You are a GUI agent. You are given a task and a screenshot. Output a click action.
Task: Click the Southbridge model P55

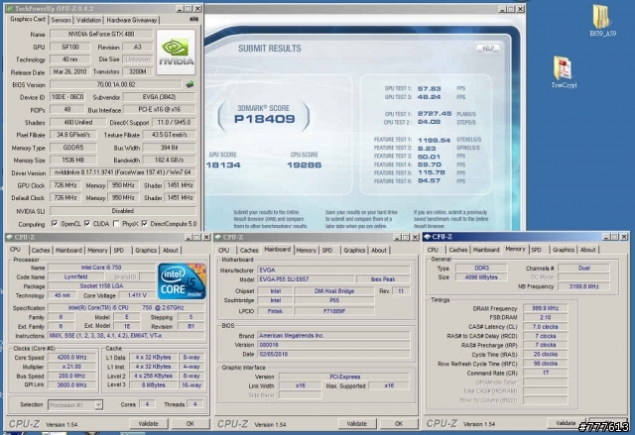click(x=334, y=300)
